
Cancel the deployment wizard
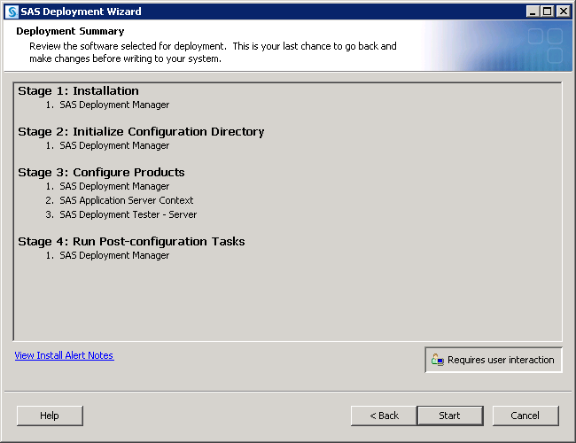(526, 416)
